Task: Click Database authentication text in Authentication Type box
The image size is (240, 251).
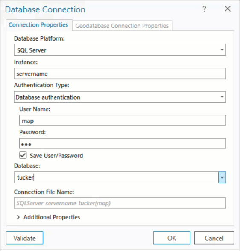Action: pos(48,97)
